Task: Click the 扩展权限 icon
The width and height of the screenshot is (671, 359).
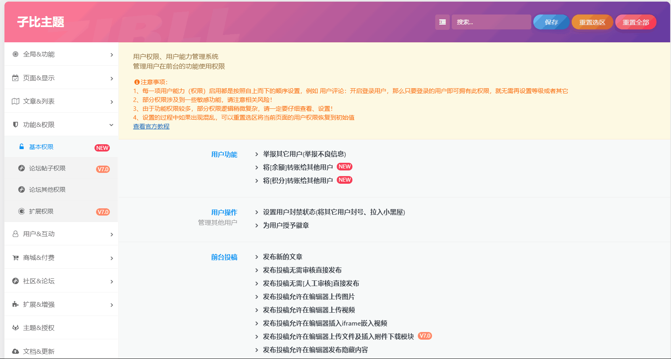Action: click(x=21, y=211)
